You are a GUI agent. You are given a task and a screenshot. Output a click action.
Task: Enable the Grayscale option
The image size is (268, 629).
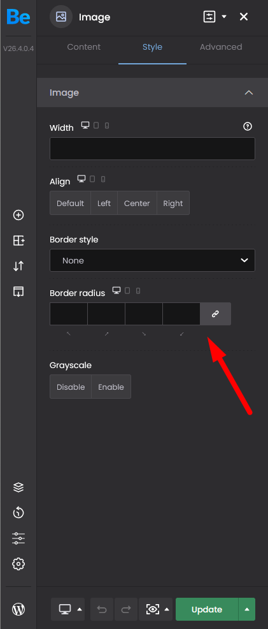point(111,387)
